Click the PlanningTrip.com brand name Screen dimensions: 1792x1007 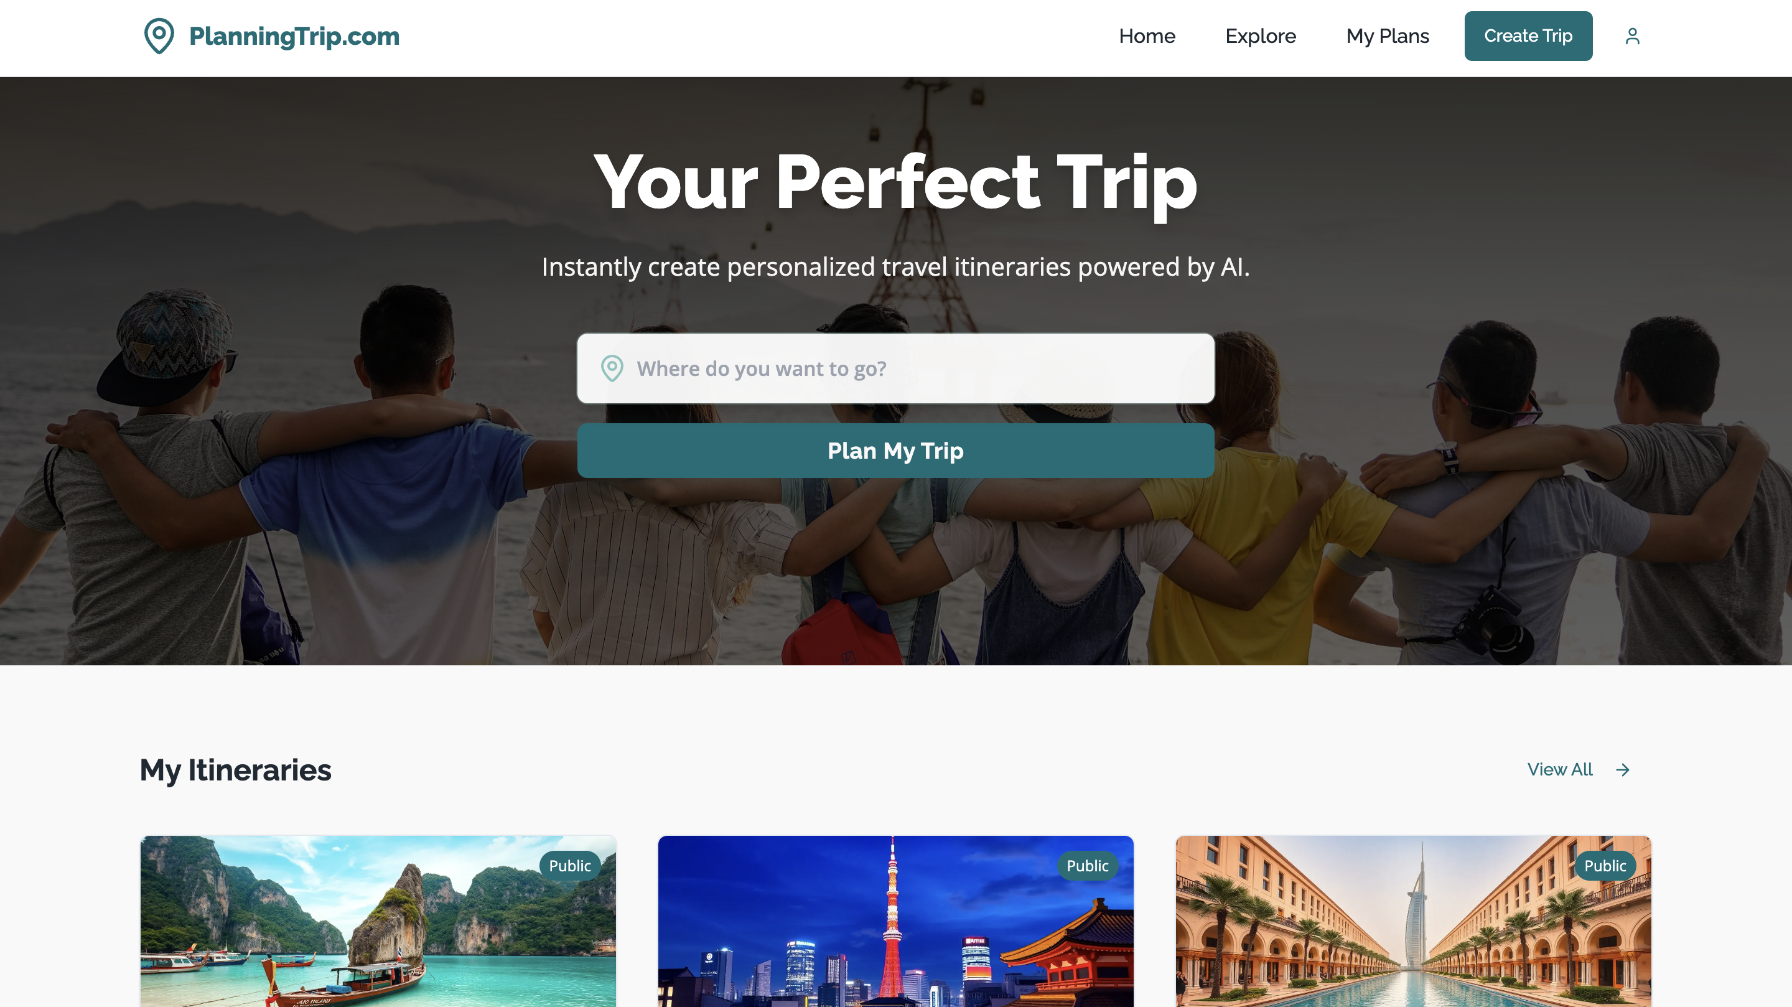click(294, 36)
